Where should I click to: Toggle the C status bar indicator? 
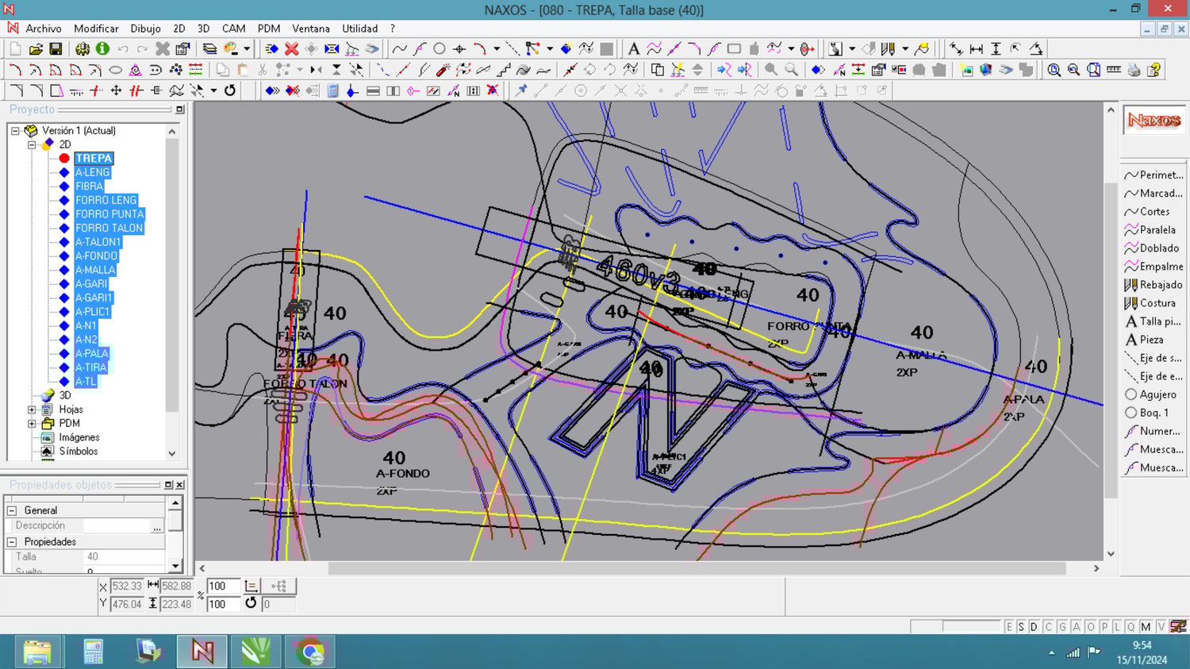coord(1048,627)
